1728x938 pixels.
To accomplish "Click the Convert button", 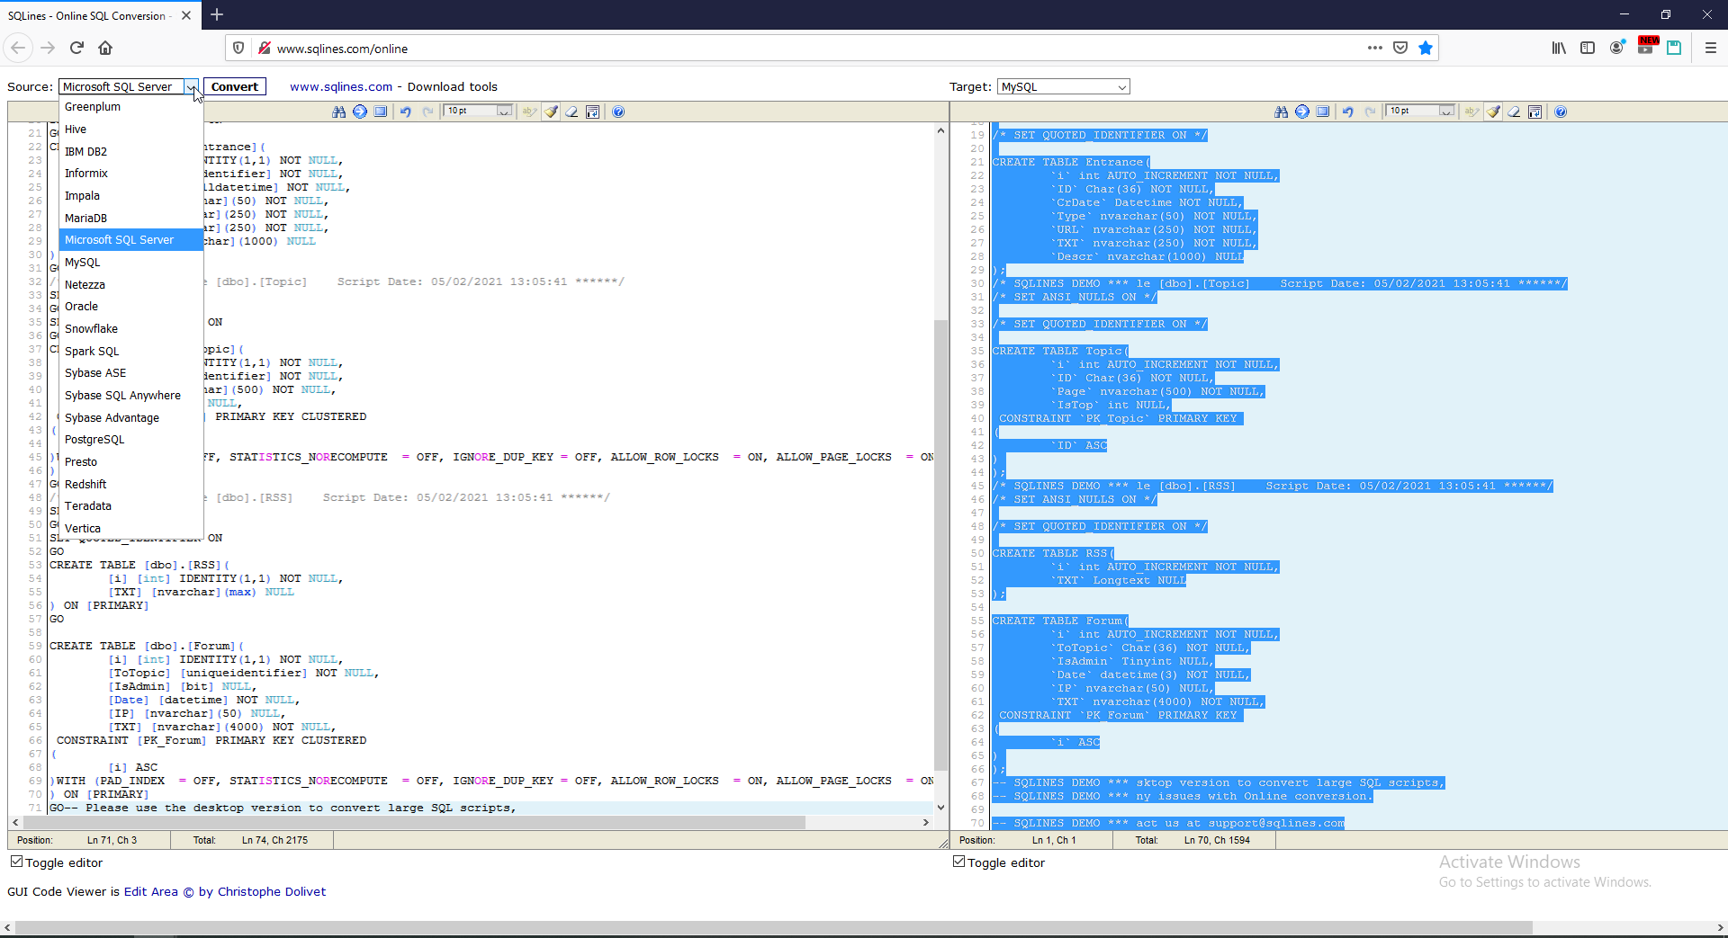I will 235,87.
